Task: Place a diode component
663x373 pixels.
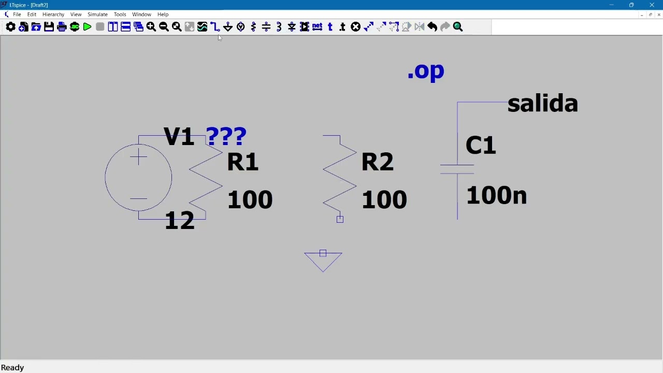Action: click(292, 27)
